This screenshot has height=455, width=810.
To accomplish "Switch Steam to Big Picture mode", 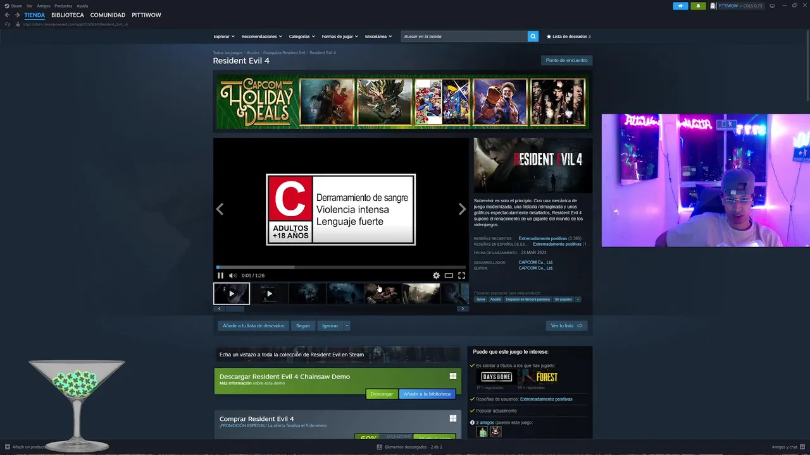I will [x=773, y=6].
